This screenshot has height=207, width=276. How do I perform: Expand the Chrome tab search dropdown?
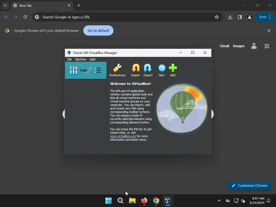(5, 5)
